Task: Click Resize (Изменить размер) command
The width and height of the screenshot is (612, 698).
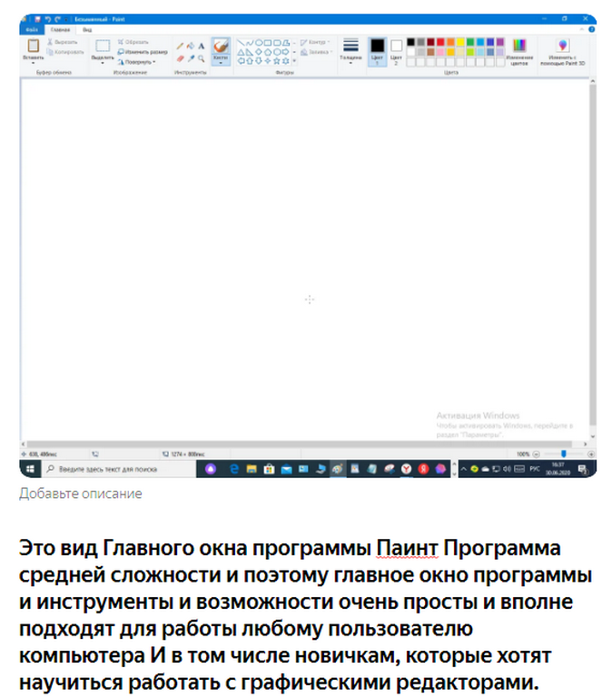Action: pyautogui.click(x=143, y=52)
